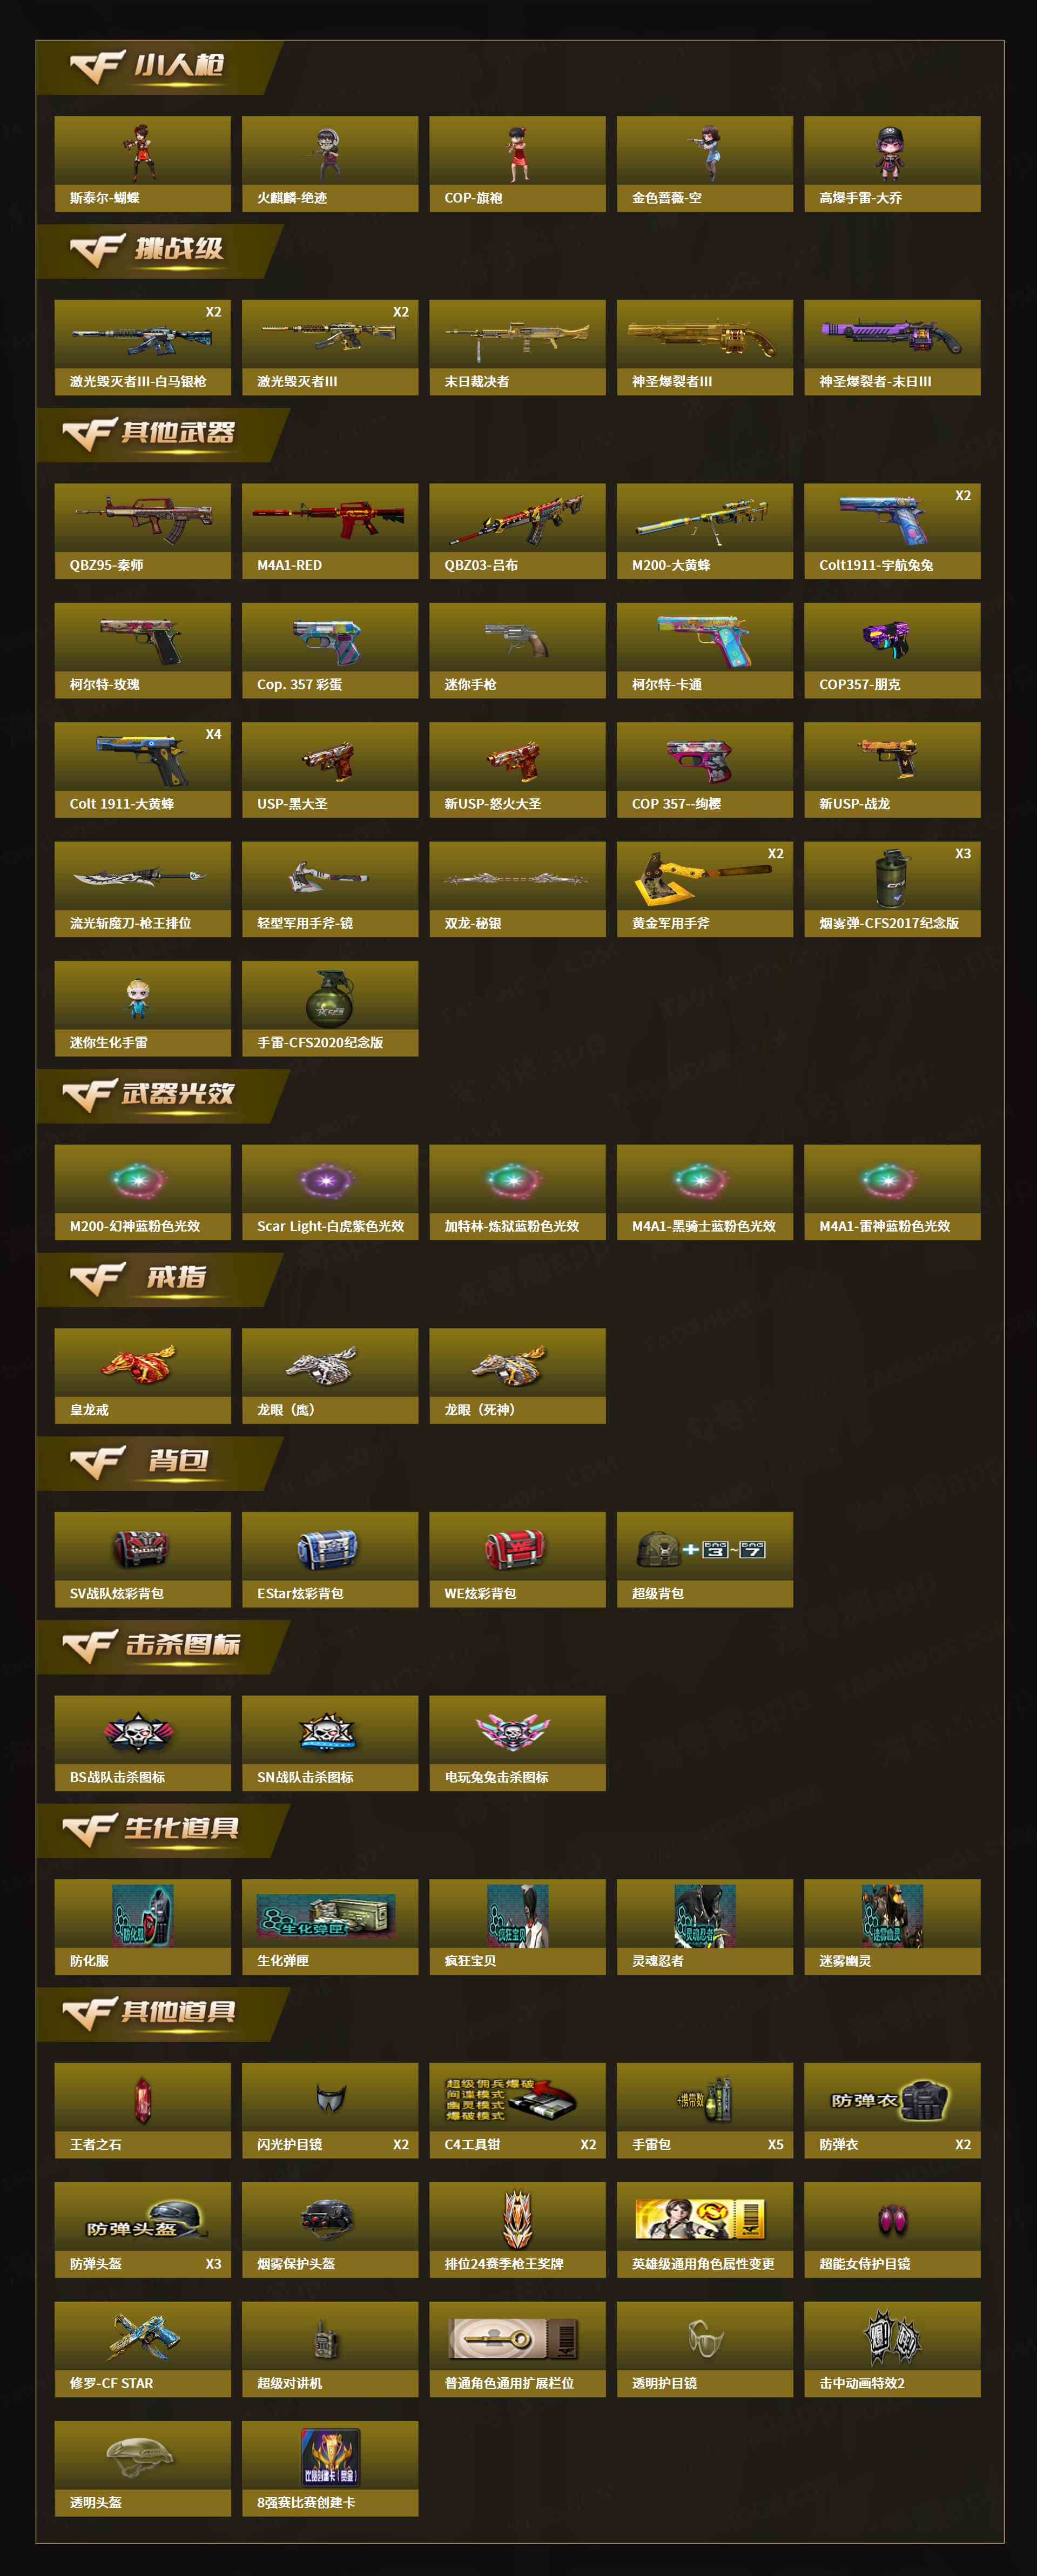
Task: Choose the 生化弹匣 biochemical item
Action: [330, 1927]
